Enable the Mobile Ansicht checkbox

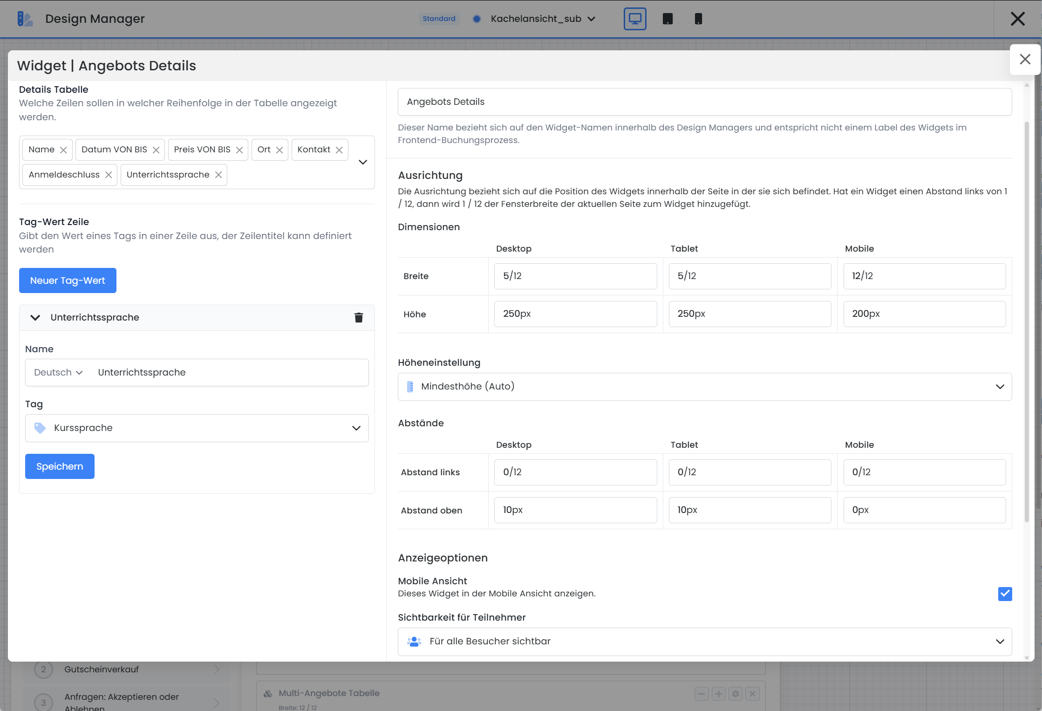pos(1005,594)
